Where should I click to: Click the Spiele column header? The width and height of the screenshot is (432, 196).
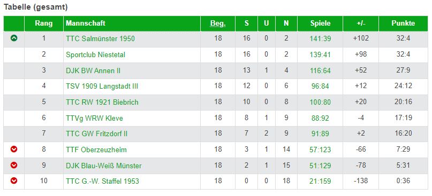[320, 23]
